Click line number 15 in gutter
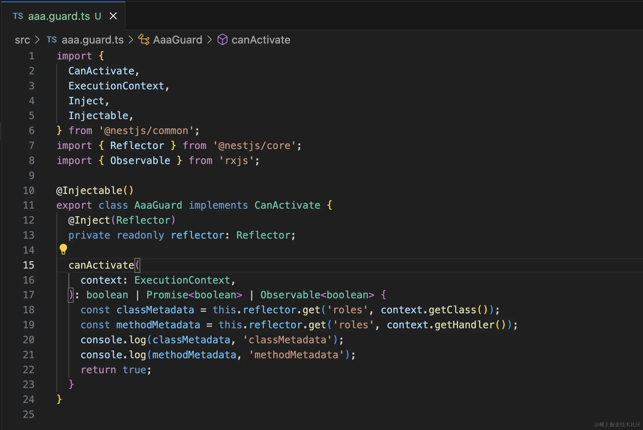The width and height of the screenshot is (643, 430). point(29,265)
